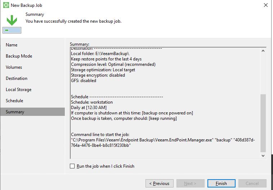Click the '764a-4476-8be4-b8c815f230bb' GUID text

[100, 145]
